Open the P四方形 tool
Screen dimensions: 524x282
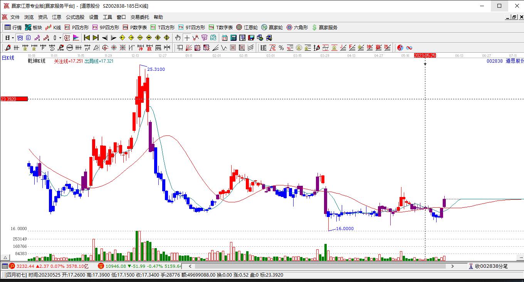click(76, 27)
